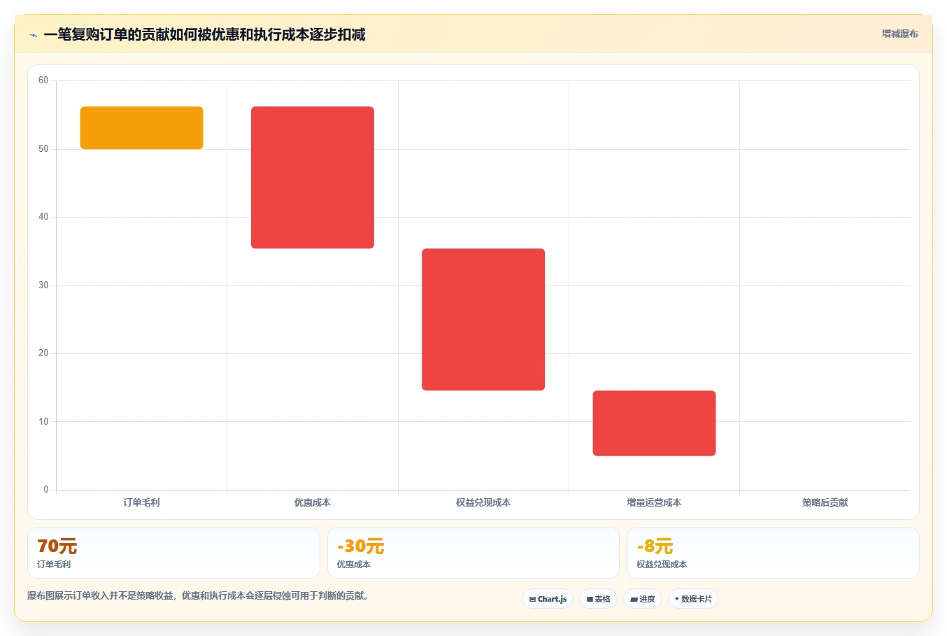Click the red 权益兑现成本 waterfall bar

tap(483, 320)
